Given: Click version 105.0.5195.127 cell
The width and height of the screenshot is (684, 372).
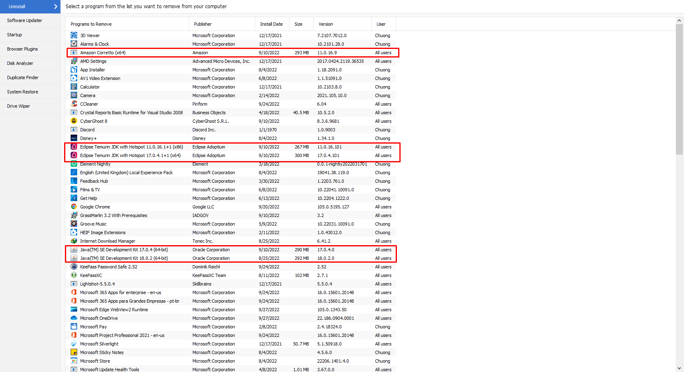Looking at the screenshot, I should [333, 207].
